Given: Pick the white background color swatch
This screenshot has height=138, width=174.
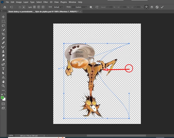Looking at the screenshot, I should [x=4, y=99].
